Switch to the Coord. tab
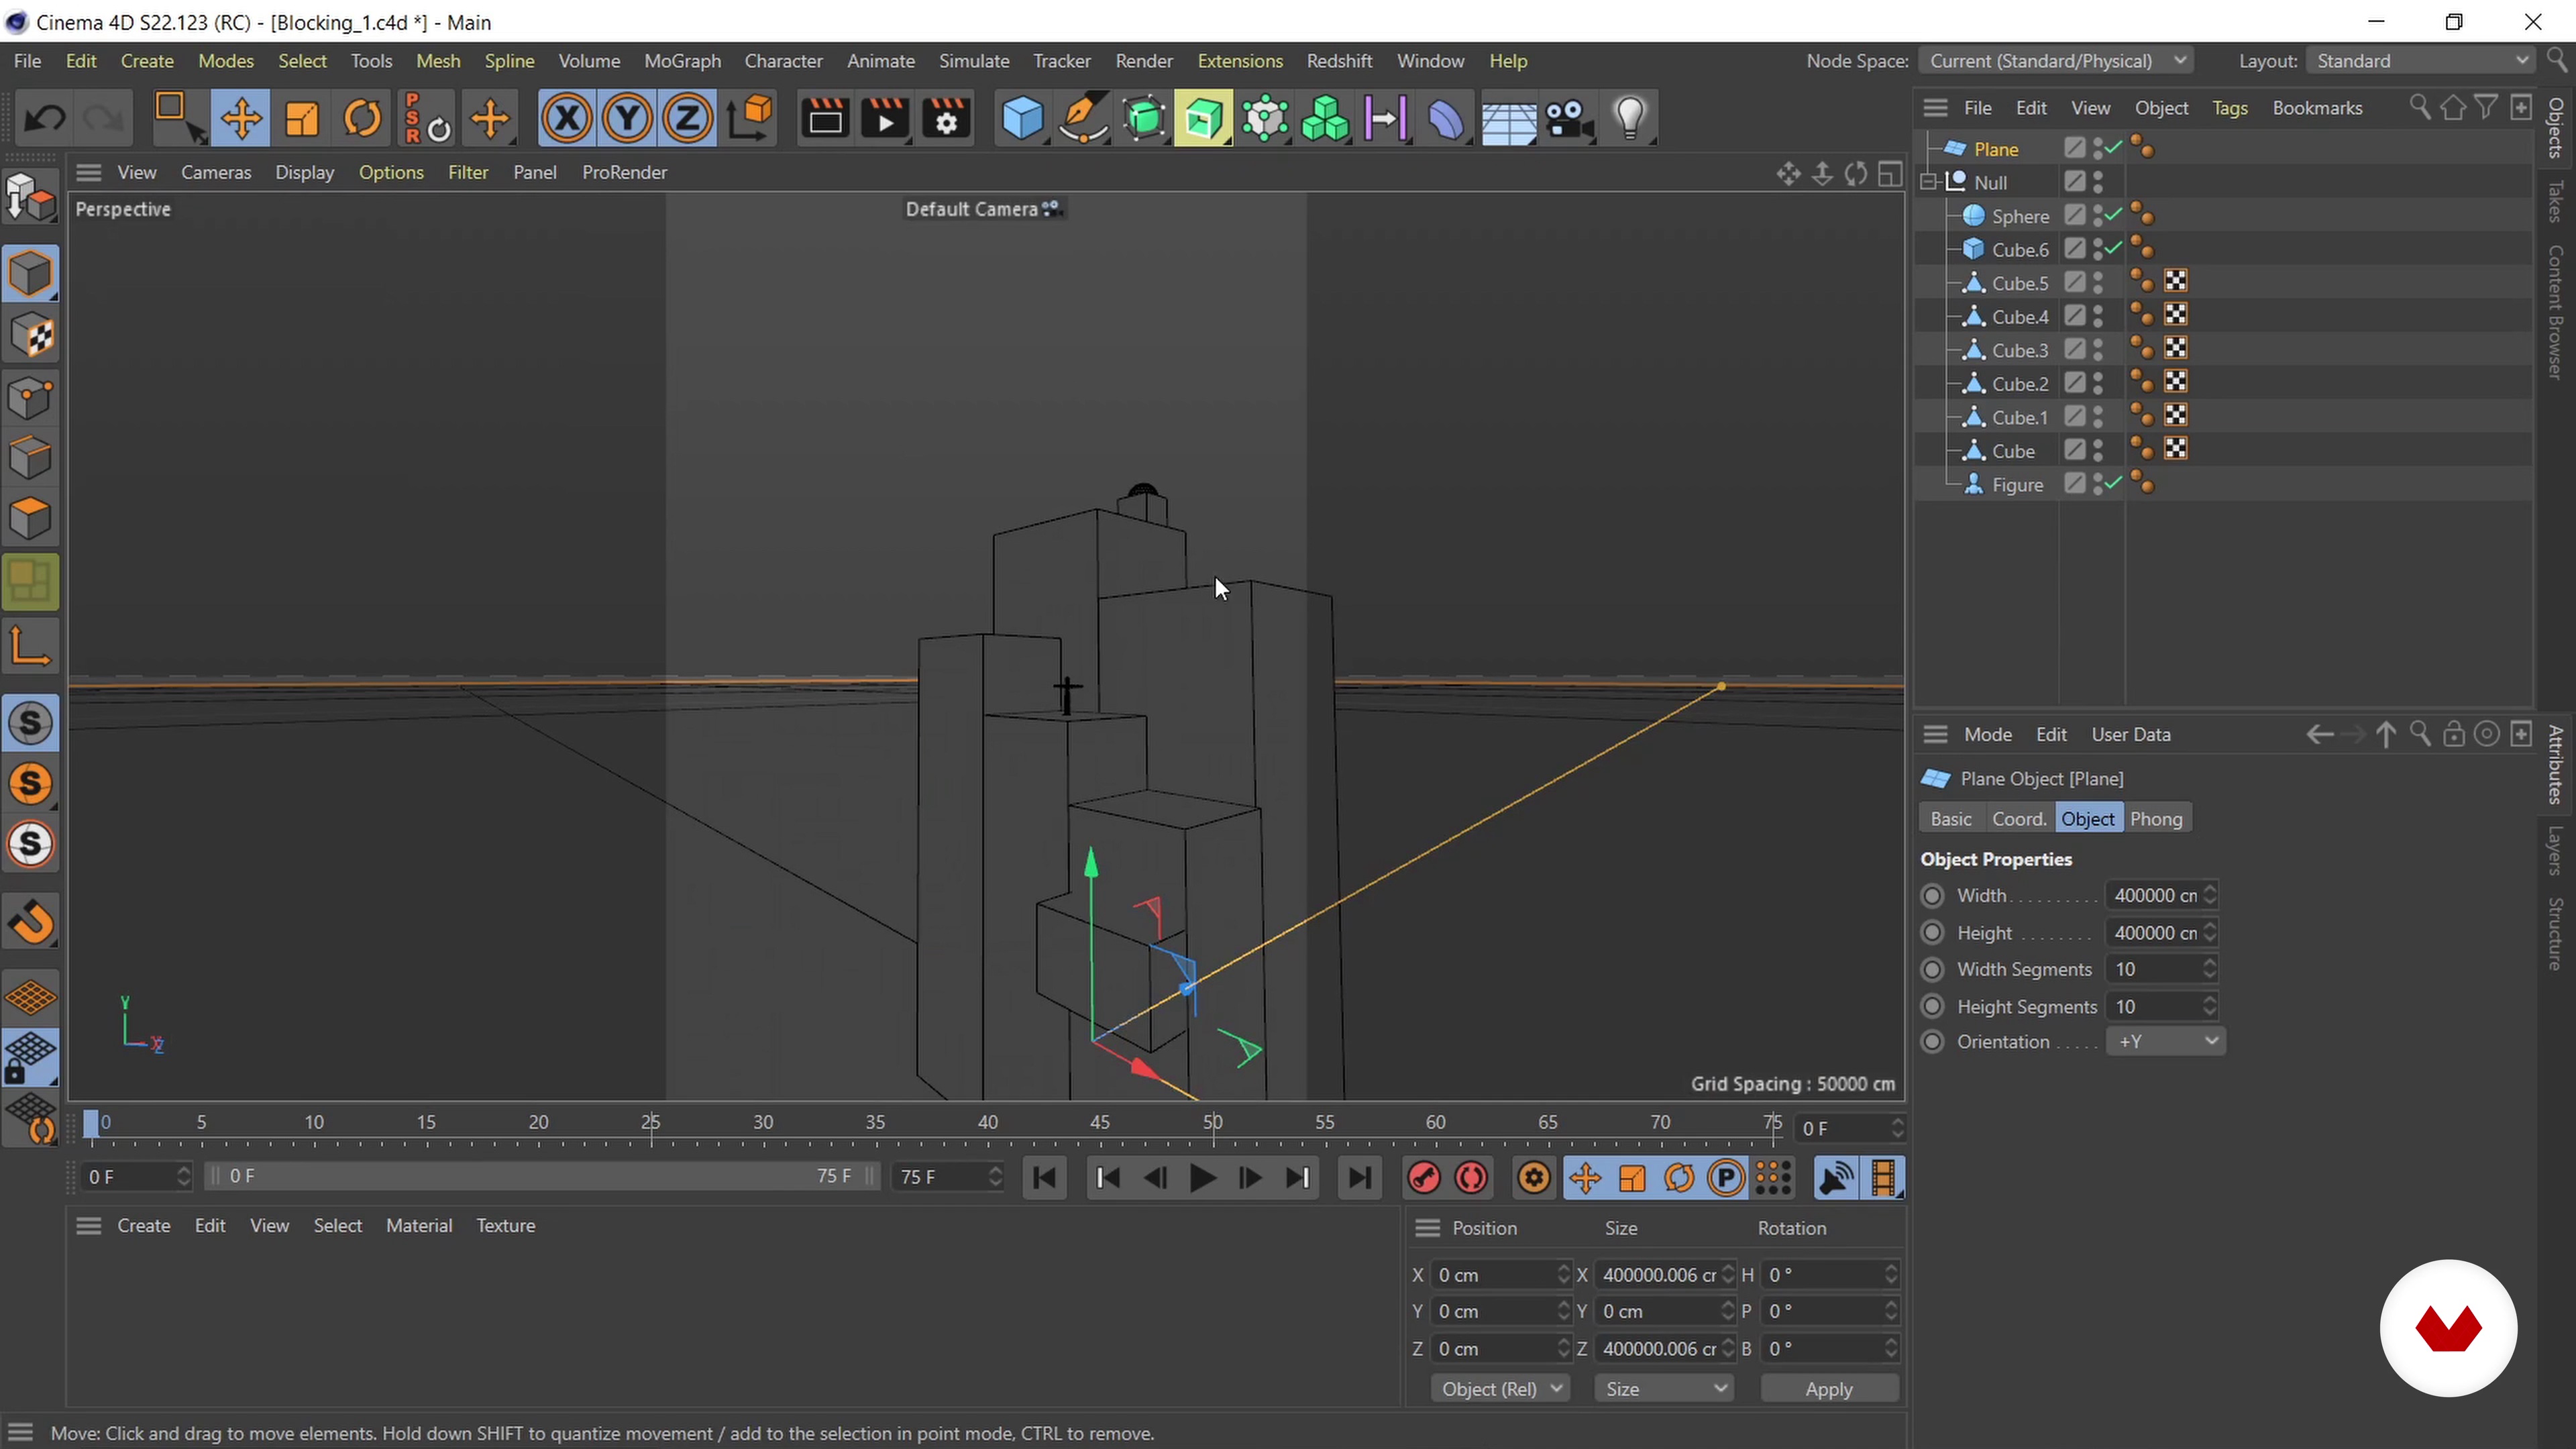 2019,819
